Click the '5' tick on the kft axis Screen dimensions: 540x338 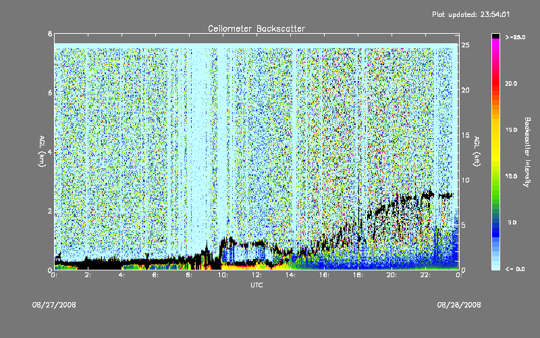pyautogui.click(x=464, y=225)
